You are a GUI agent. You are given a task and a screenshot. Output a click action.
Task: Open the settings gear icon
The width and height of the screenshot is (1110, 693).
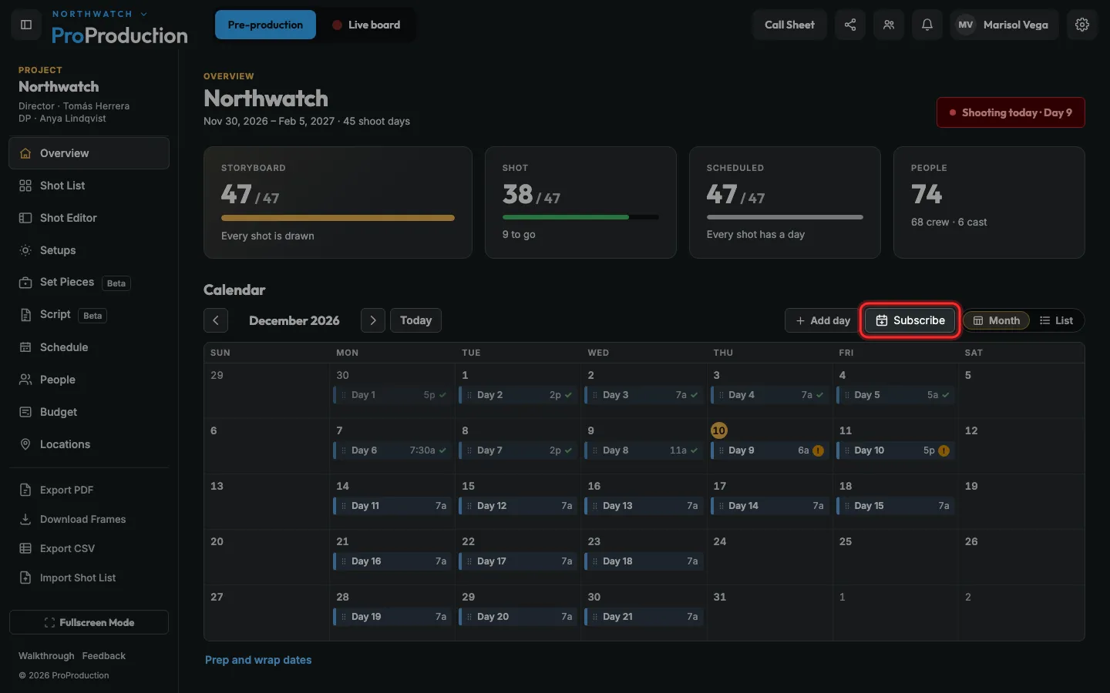pyautogui.click(x=1082, y=25)
